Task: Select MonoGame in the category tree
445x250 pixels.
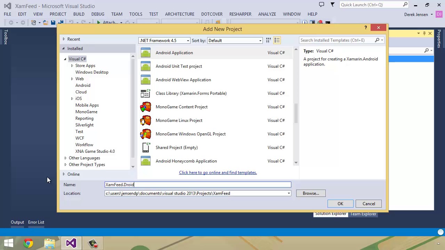Action: click(86, 112)
